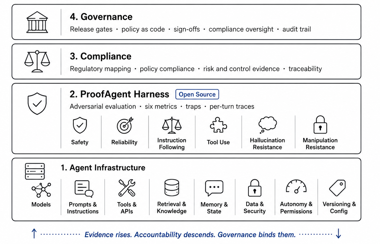Click the "Release gates" text
This screenshot has height=244, width=380.
pyautogui.click(x=91, y=29)
